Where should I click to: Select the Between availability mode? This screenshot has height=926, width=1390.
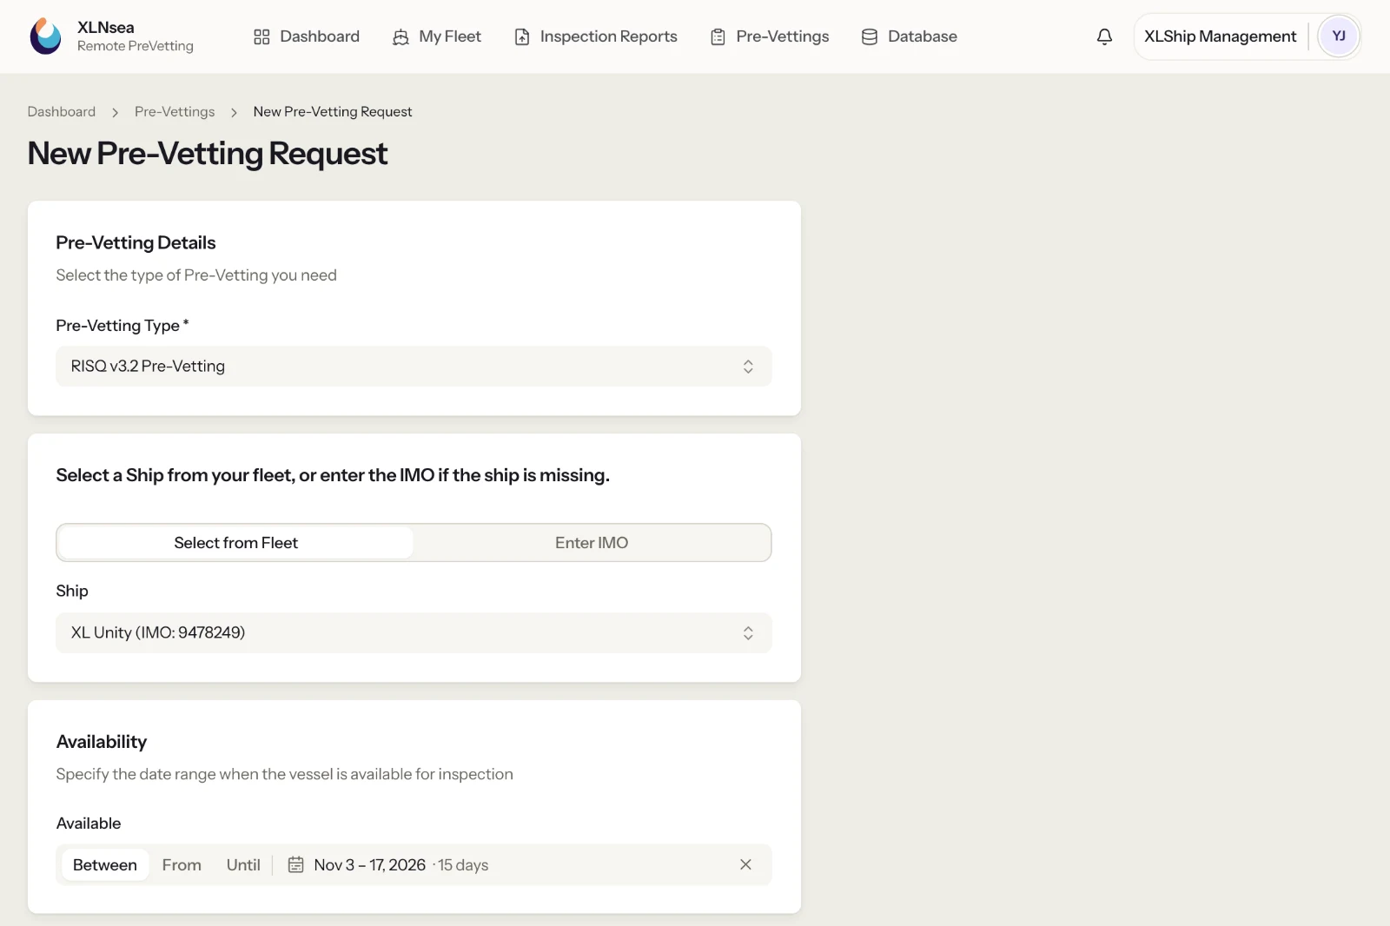(105, 865)
